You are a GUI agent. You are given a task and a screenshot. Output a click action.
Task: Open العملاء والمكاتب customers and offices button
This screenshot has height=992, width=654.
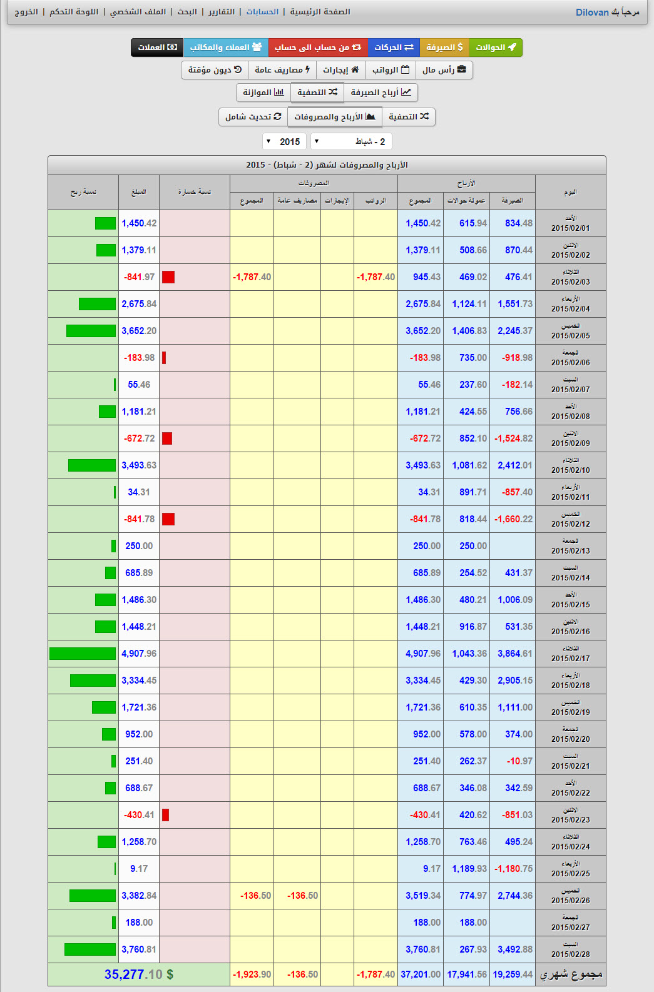(226, 48)
